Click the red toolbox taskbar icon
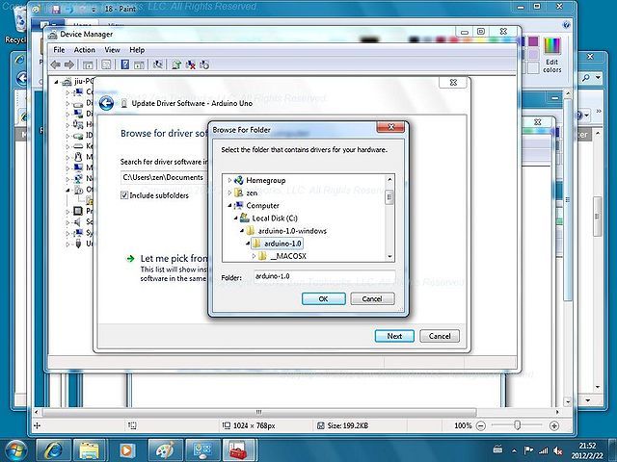Viewport: 617px width, 462px height. point(240,449)
